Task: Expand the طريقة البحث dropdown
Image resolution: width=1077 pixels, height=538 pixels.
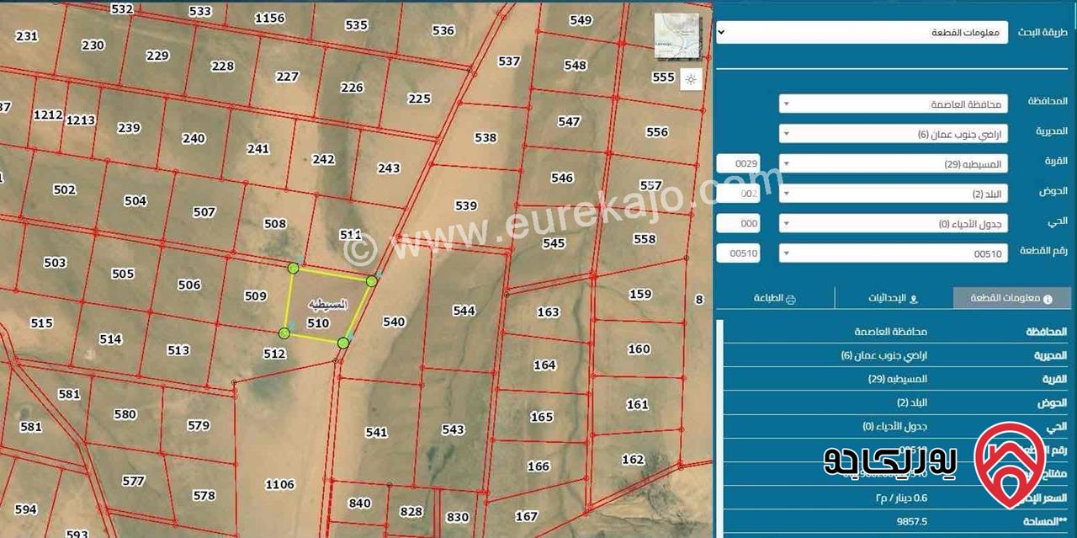Action: tap(862, 32)
